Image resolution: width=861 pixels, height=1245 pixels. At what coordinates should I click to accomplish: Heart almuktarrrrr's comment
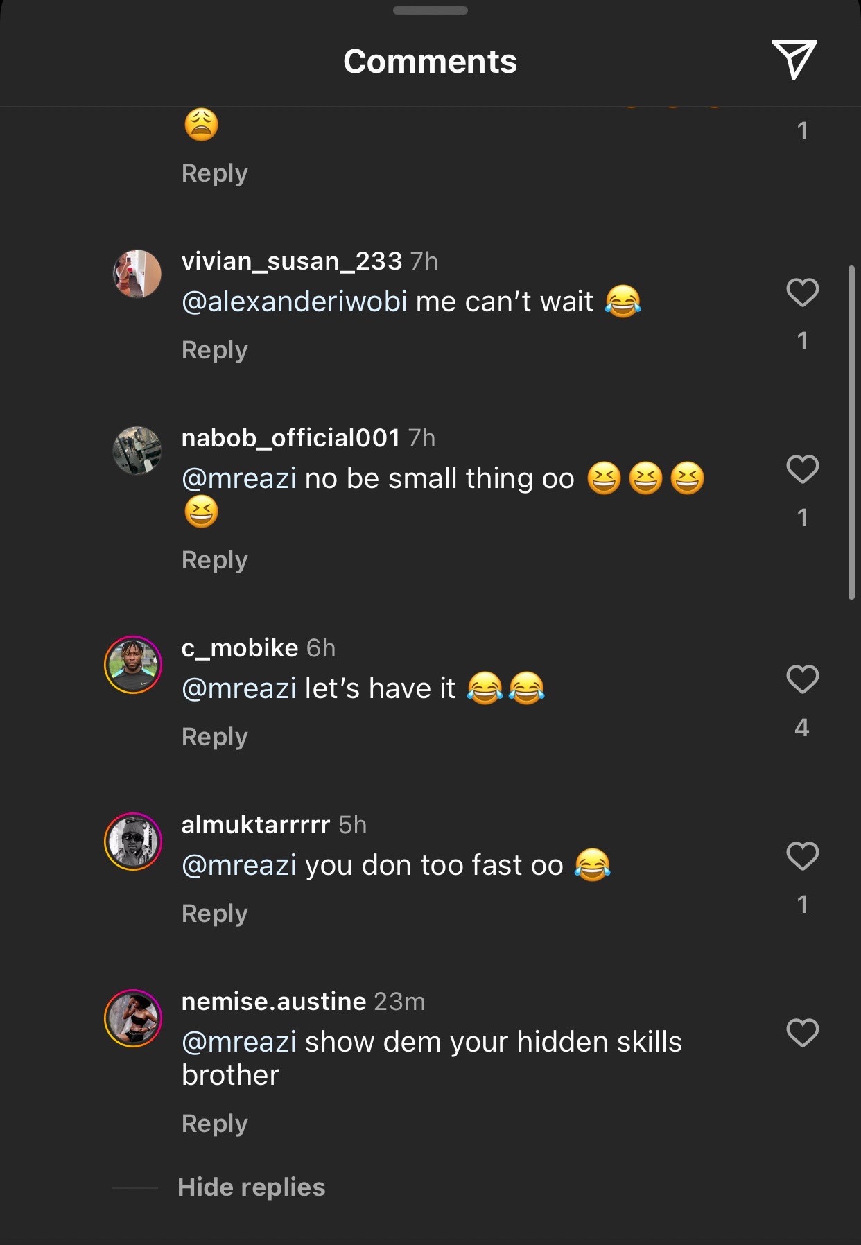click(803, 855)
